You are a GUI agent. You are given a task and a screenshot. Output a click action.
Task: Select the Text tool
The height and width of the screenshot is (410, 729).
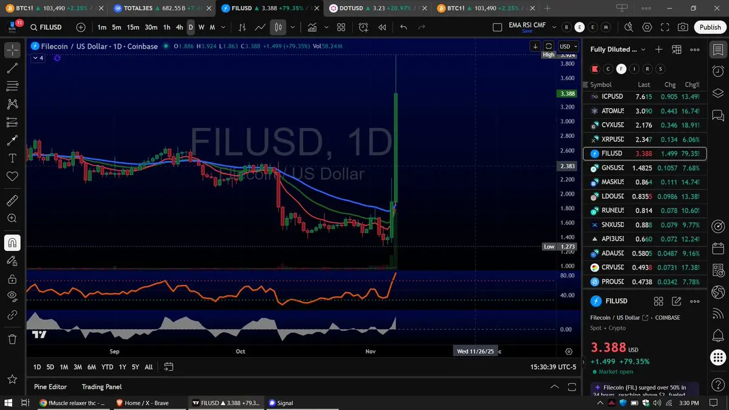click(x=12, y=159)
